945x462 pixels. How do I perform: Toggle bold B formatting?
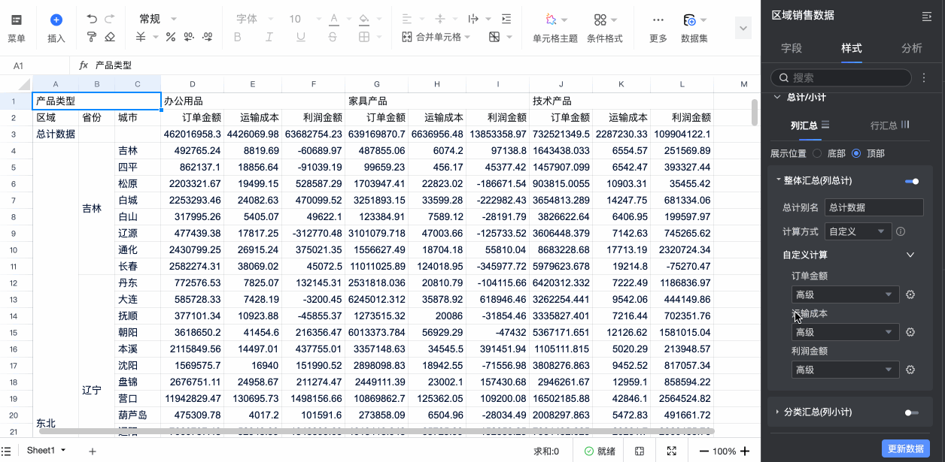click(238, 36)
